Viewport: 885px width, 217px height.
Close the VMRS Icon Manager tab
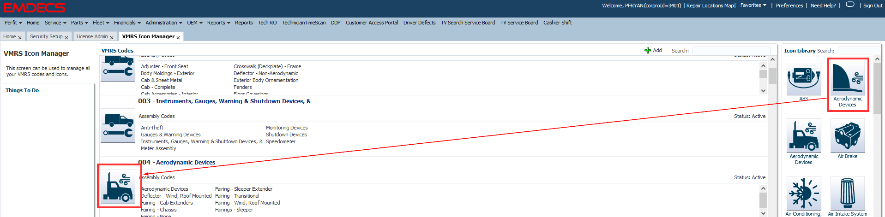click(x=178, y=38)
